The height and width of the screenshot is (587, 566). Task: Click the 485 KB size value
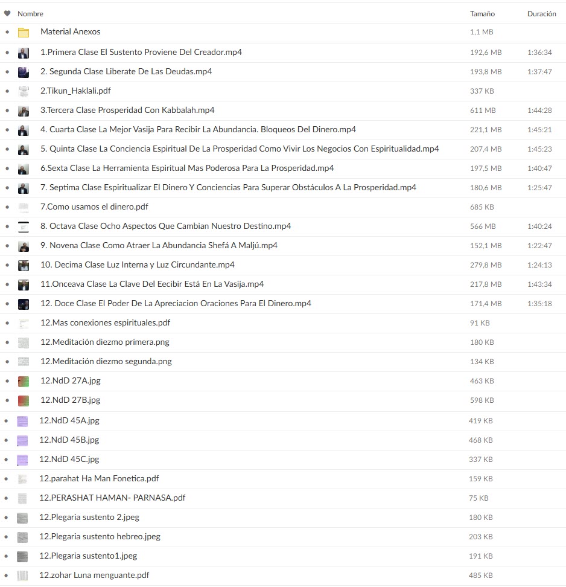click(481, 576)
